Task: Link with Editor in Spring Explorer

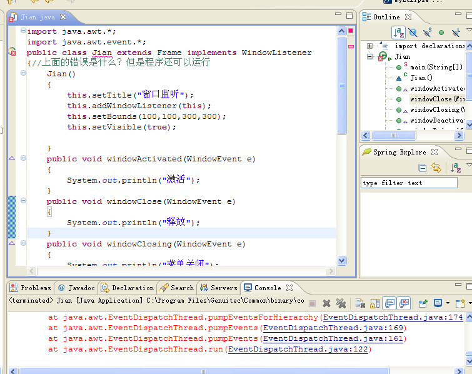Action: click(436, 168)
